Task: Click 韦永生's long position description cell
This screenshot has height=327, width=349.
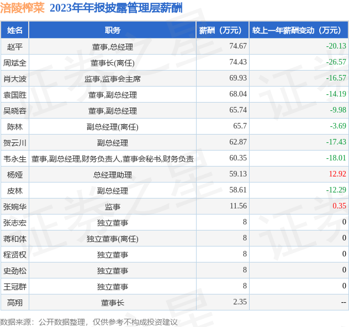Action: coord(112,159)
